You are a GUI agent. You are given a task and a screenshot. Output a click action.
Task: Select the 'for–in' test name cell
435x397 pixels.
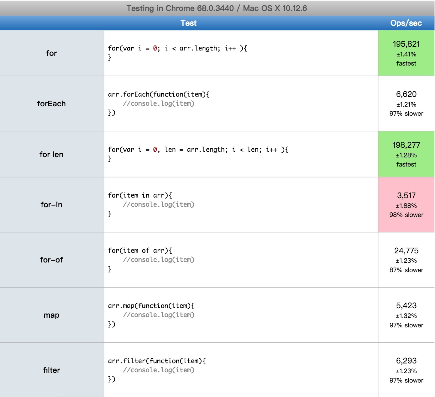coord(52,205)
